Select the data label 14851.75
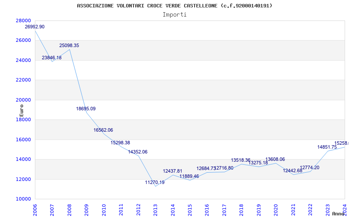 click(327, 147)
